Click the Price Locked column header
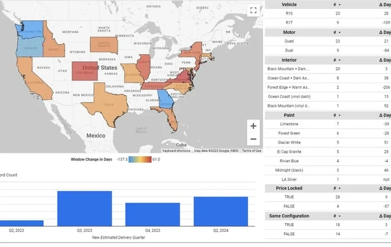 coord(289,188)
